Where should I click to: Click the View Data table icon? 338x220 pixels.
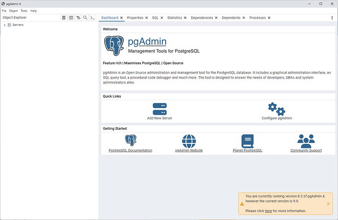[71, 18]
